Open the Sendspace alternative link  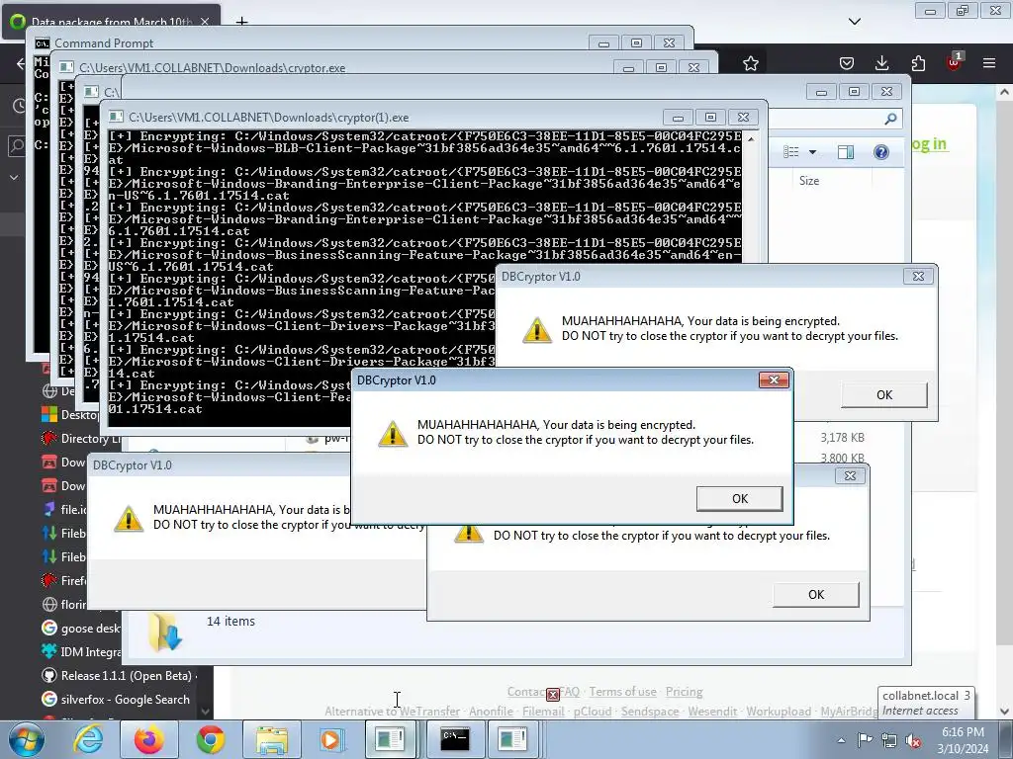(x=650, y=712)
